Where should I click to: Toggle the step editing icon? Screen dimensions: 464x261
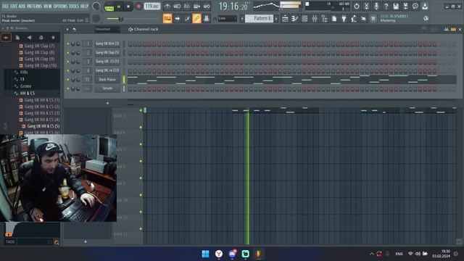(x=187, y=19)
